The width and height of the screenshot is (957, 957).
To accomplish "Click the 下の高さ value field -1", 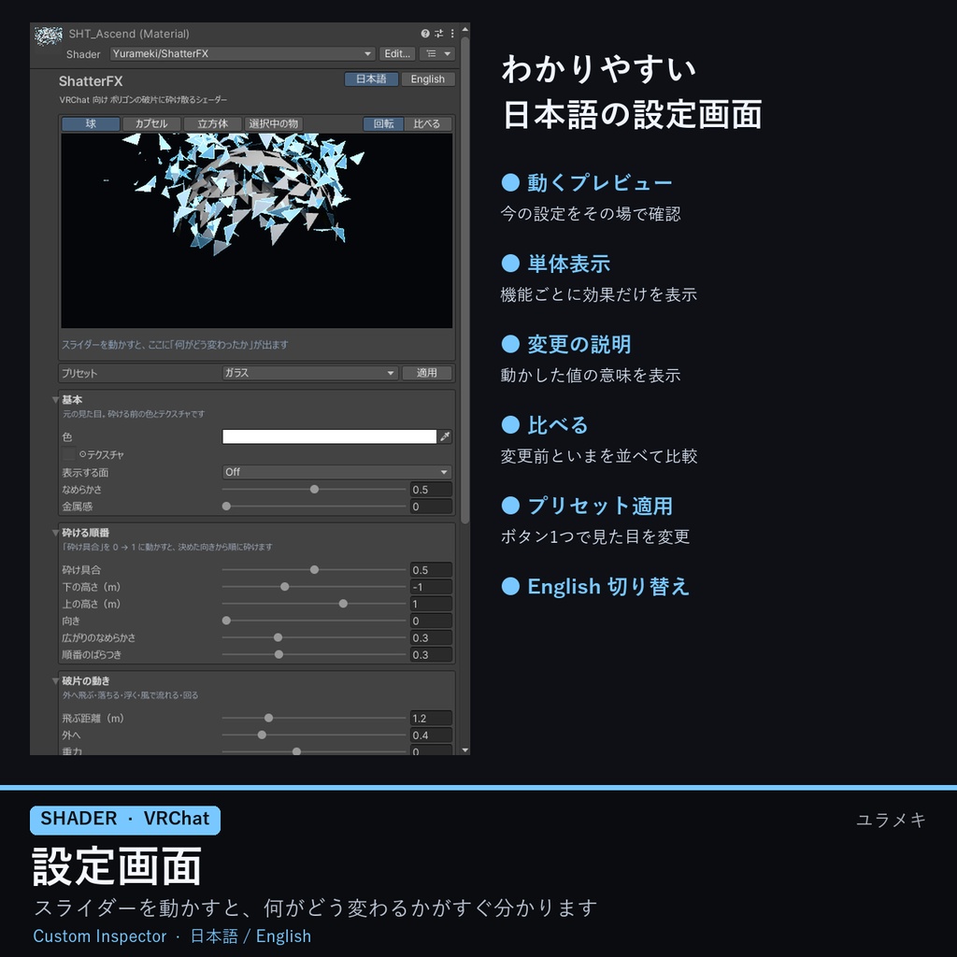I will pos(431,587).
